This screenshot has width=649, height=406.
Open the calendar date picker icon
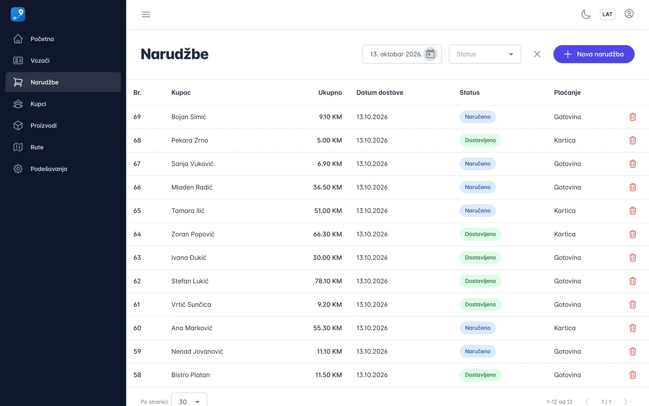click(x=430, y=54)
